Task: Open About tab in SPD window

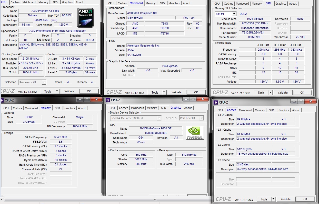Action: click(x=293, y=4)
